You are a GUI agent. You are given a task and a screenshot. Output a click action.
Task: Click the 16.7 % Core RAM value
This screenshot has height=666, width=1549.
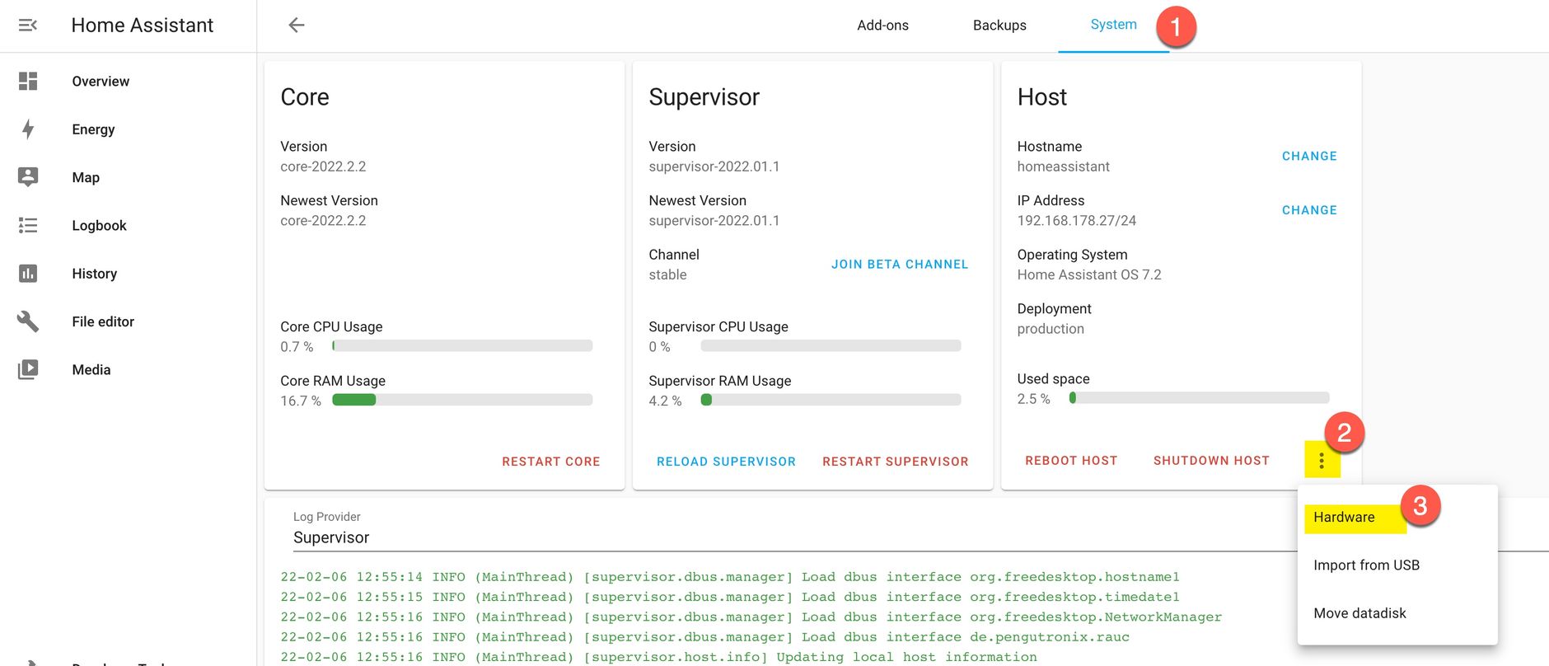[301, 401]
